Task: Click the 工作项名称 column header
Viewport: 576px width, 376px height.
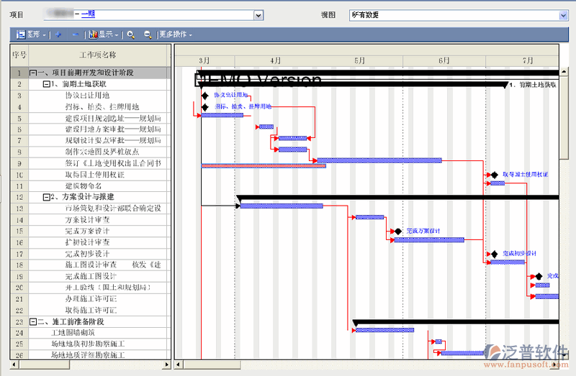Action: [x=98, y=55]
